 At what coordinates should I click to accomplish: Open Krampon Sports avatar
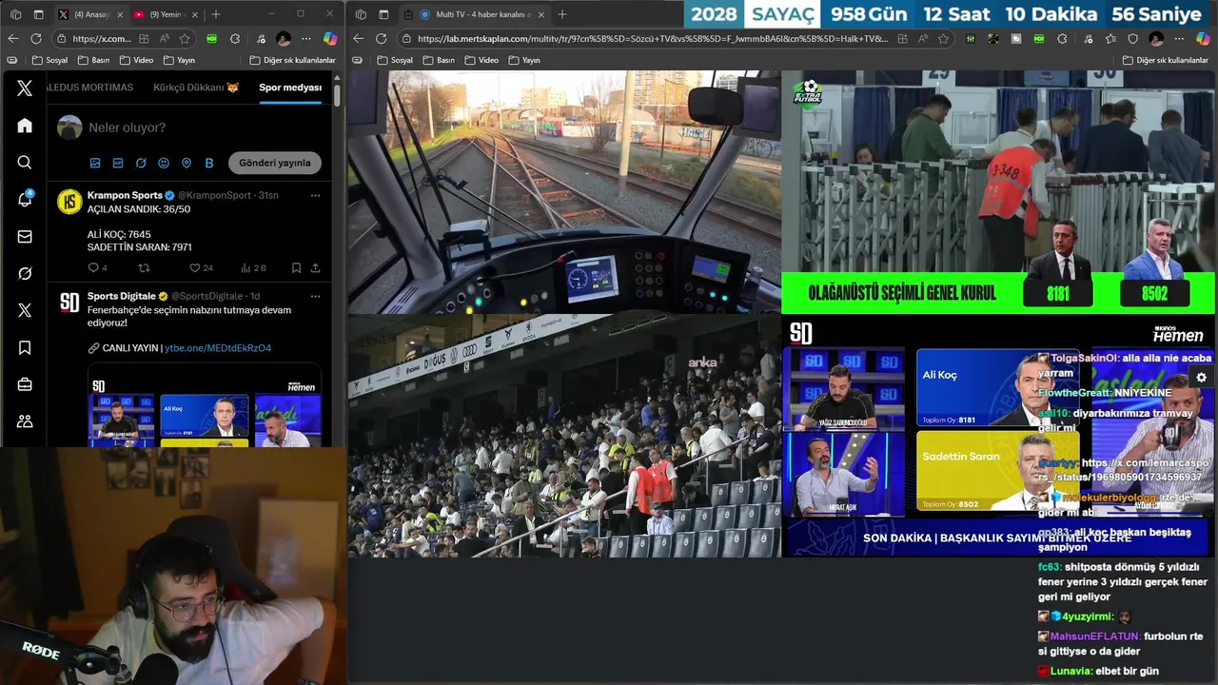(x=69, y=202)
